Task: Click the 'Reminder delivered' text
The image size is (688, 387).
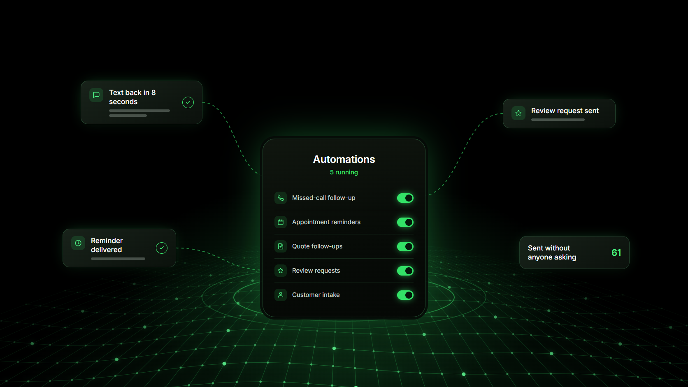Action: [107, 245]
